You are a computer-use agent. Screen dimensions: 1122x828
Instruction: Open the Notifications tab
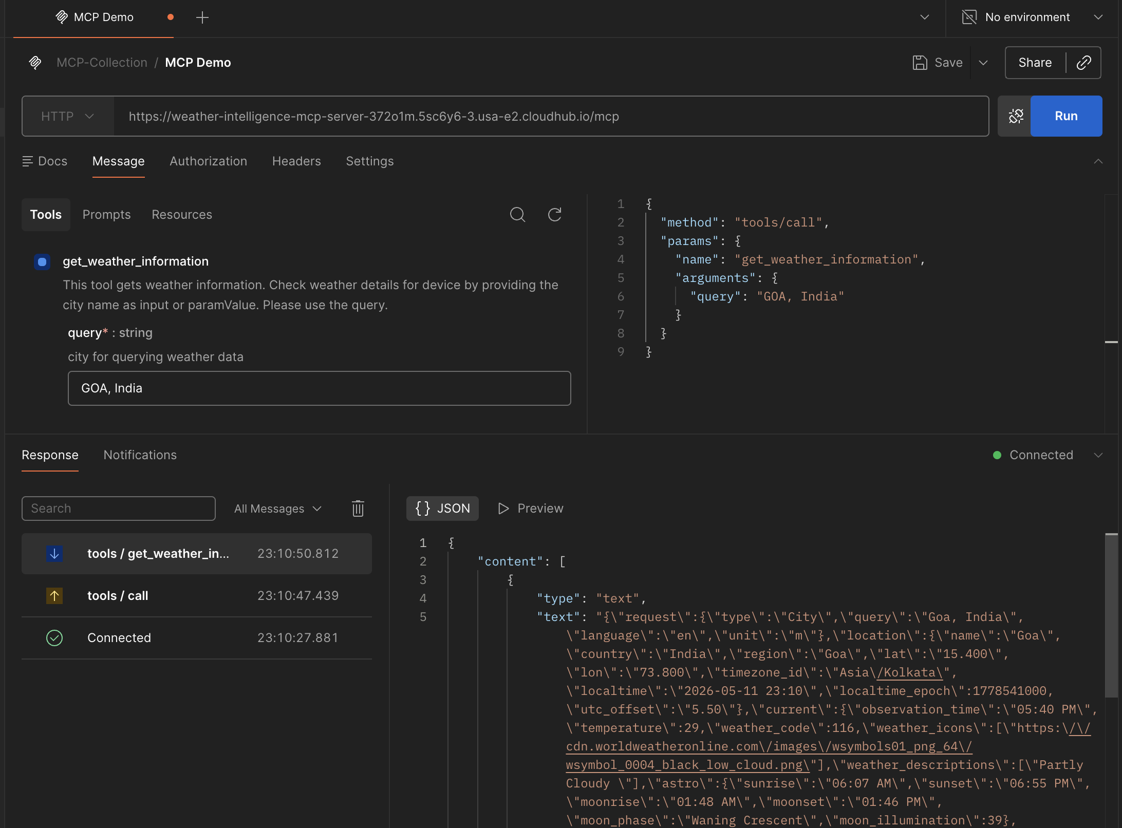click(140, 455)
